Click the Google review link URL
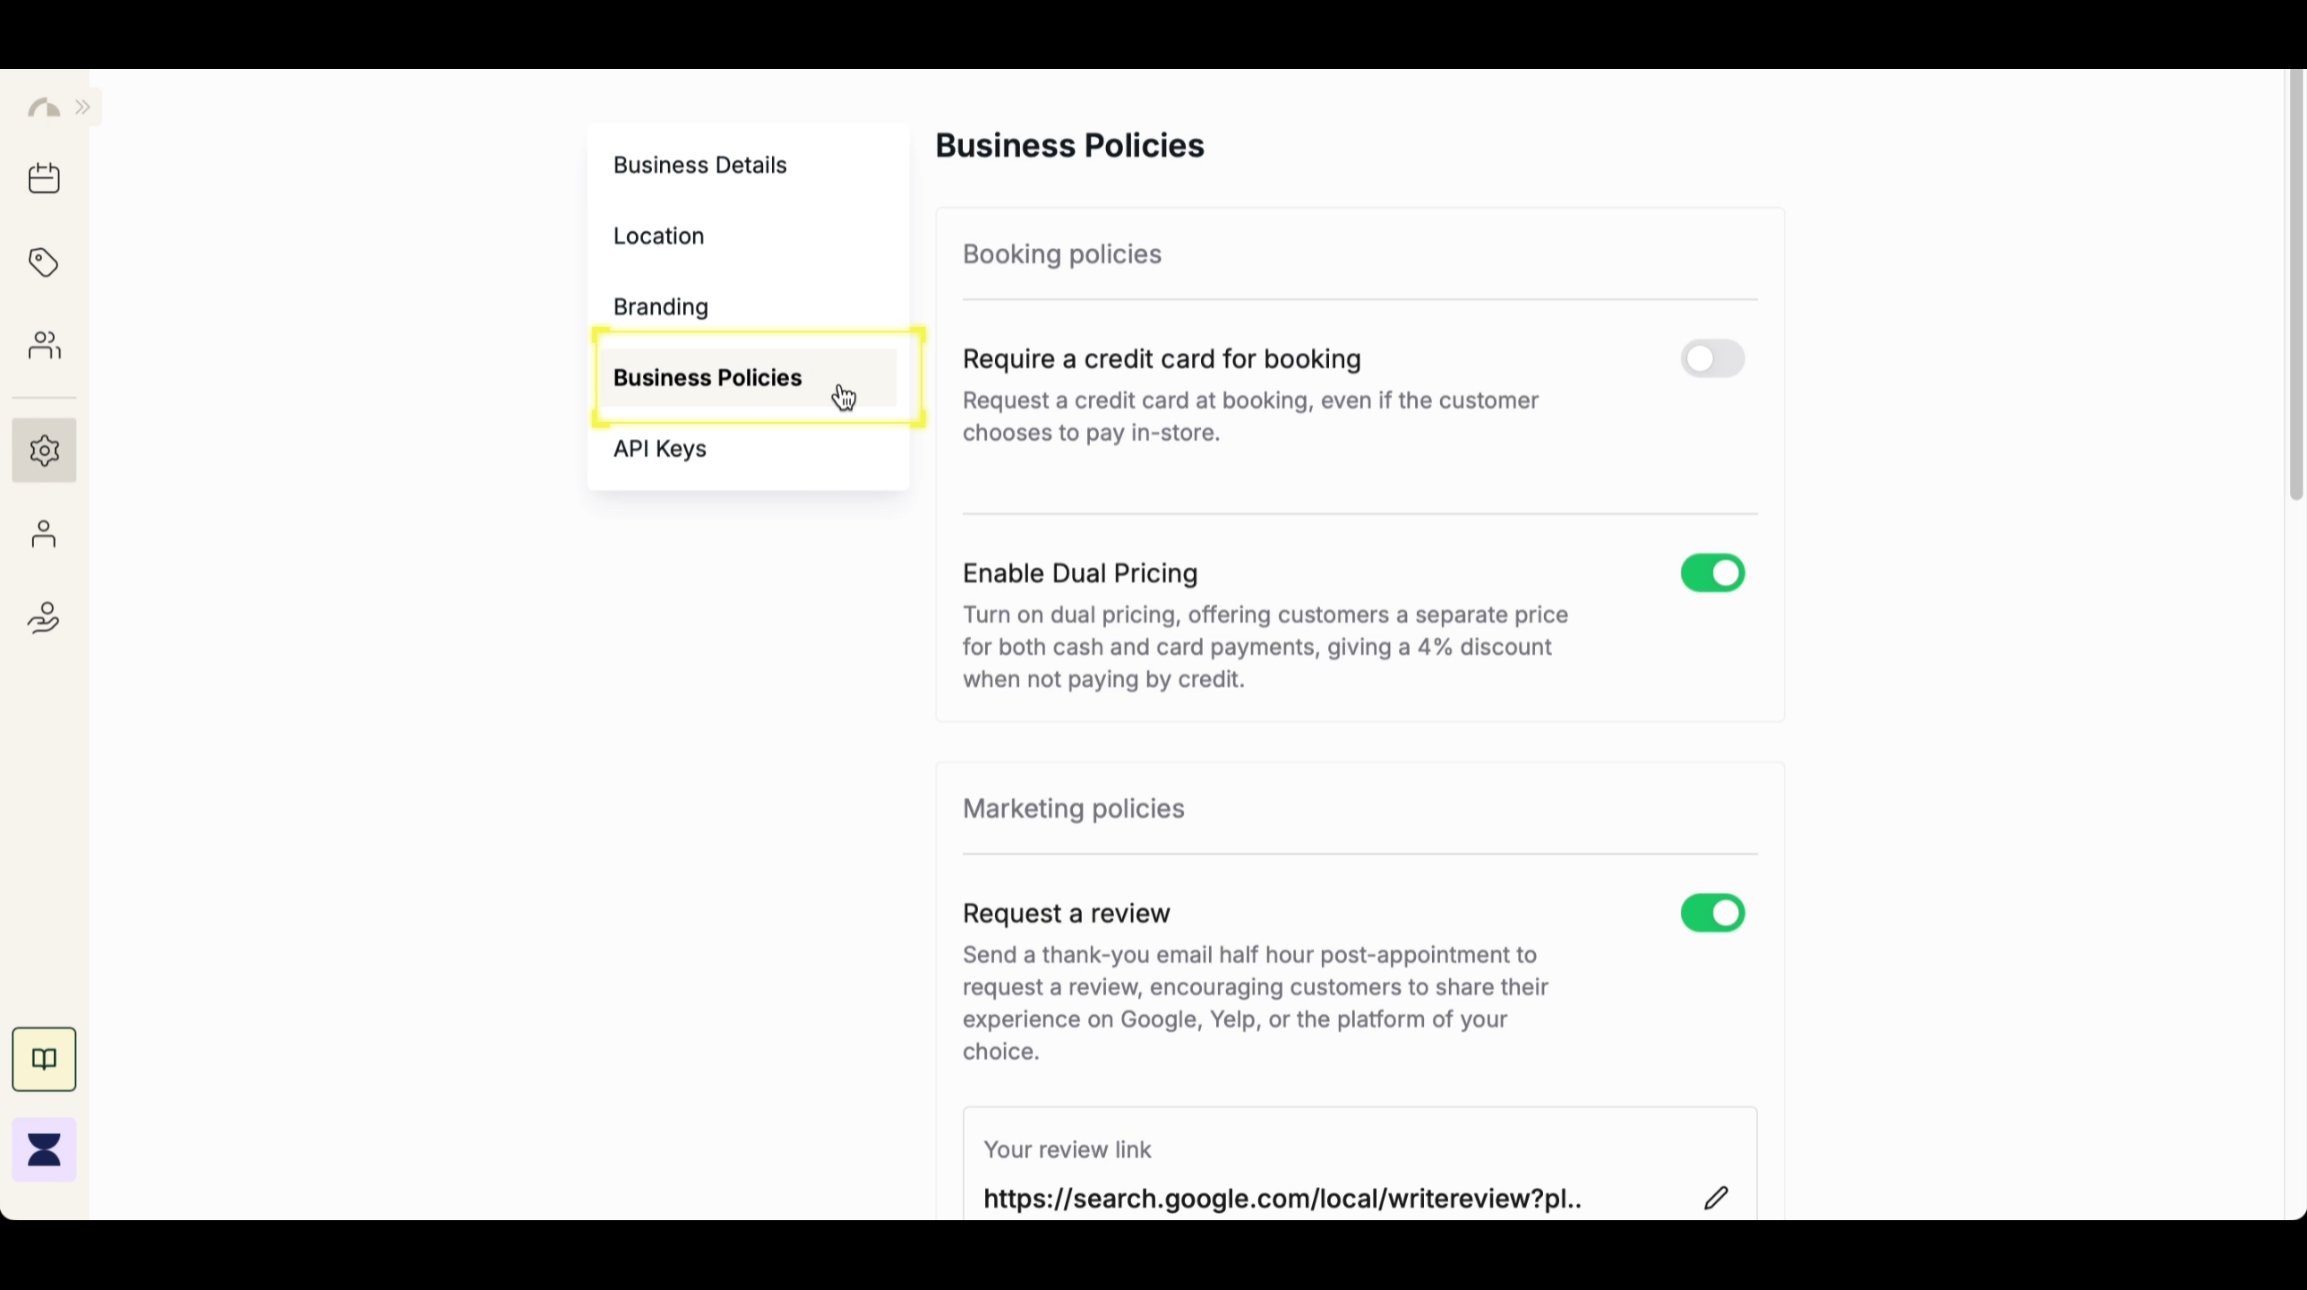 pos(1281,1199)
